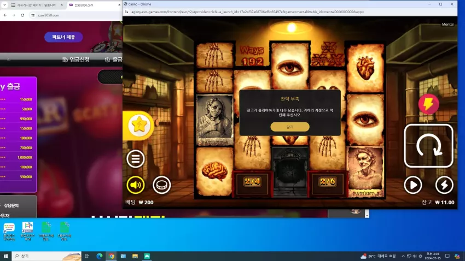The height and width of the screenshot is (261, 465).
Task: Open site info icon in Casino window address bar
Action: point(126,12)
